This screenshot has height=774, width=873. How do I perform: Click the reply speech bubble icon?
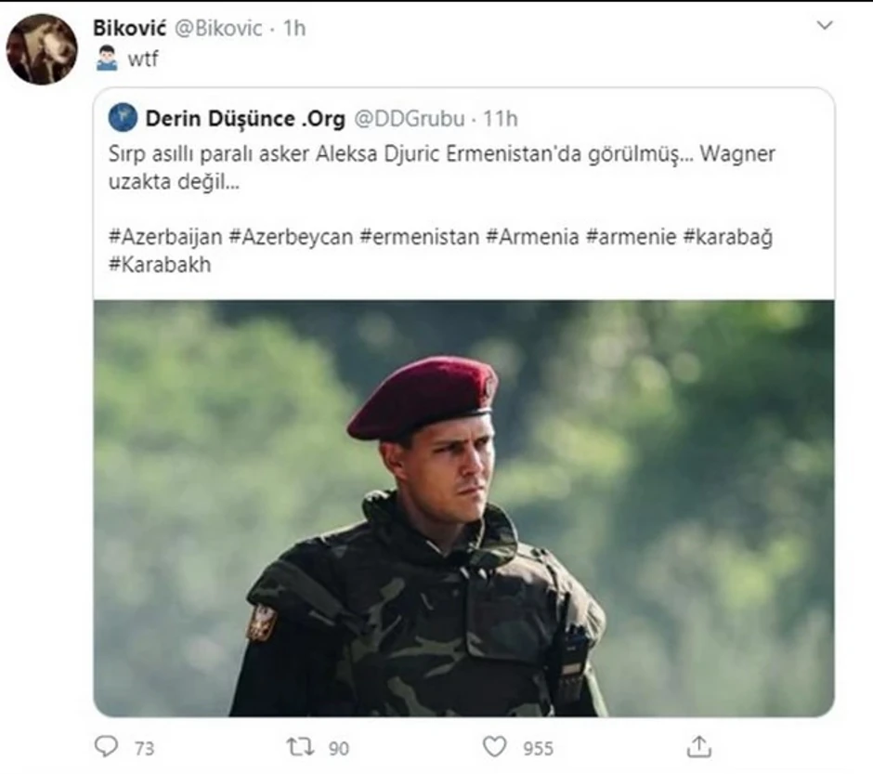pyautogui.click(x=109, y=746)
